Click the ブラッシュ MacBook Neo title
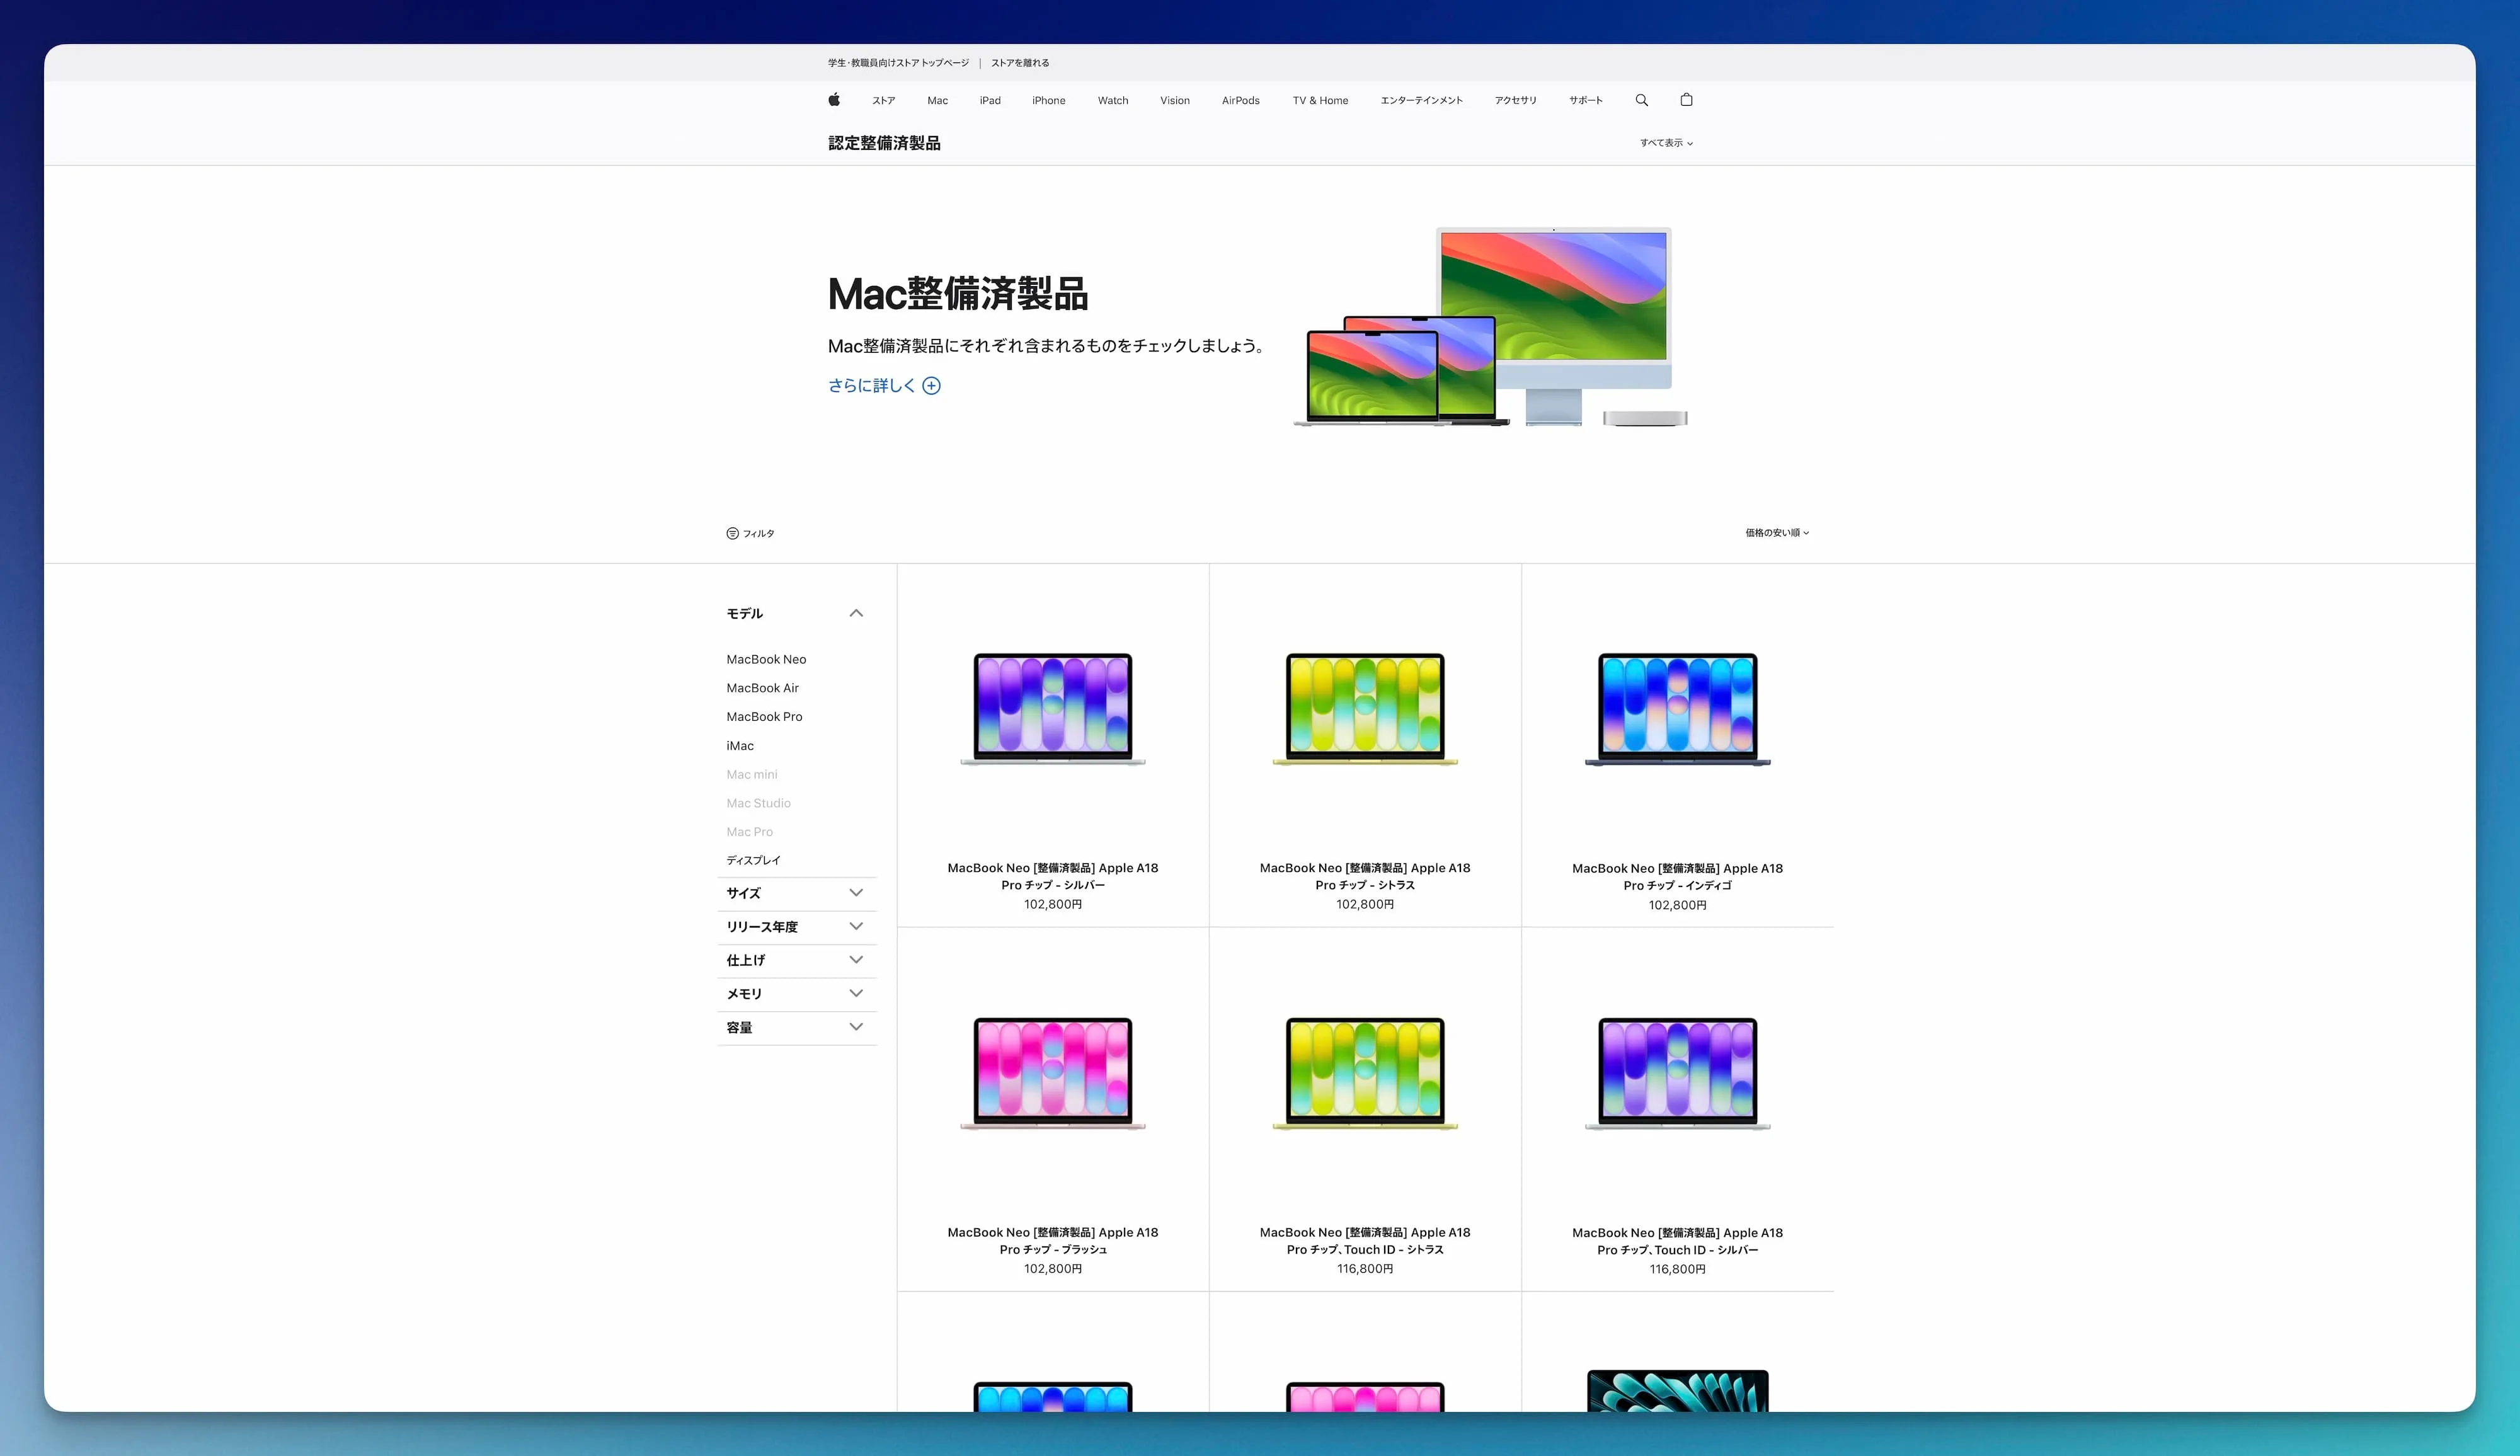The image size is (2520, 1456). (x=1053, y=1241)
